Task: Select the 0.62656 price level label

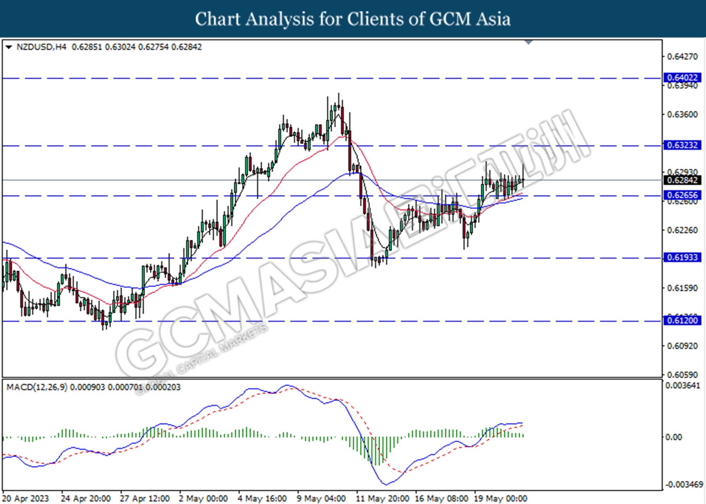Action: tap(682, 195)
